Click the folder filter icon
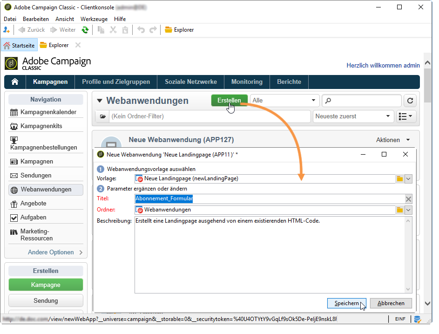This screenshot has width=439, height=334. coord(103,116)
